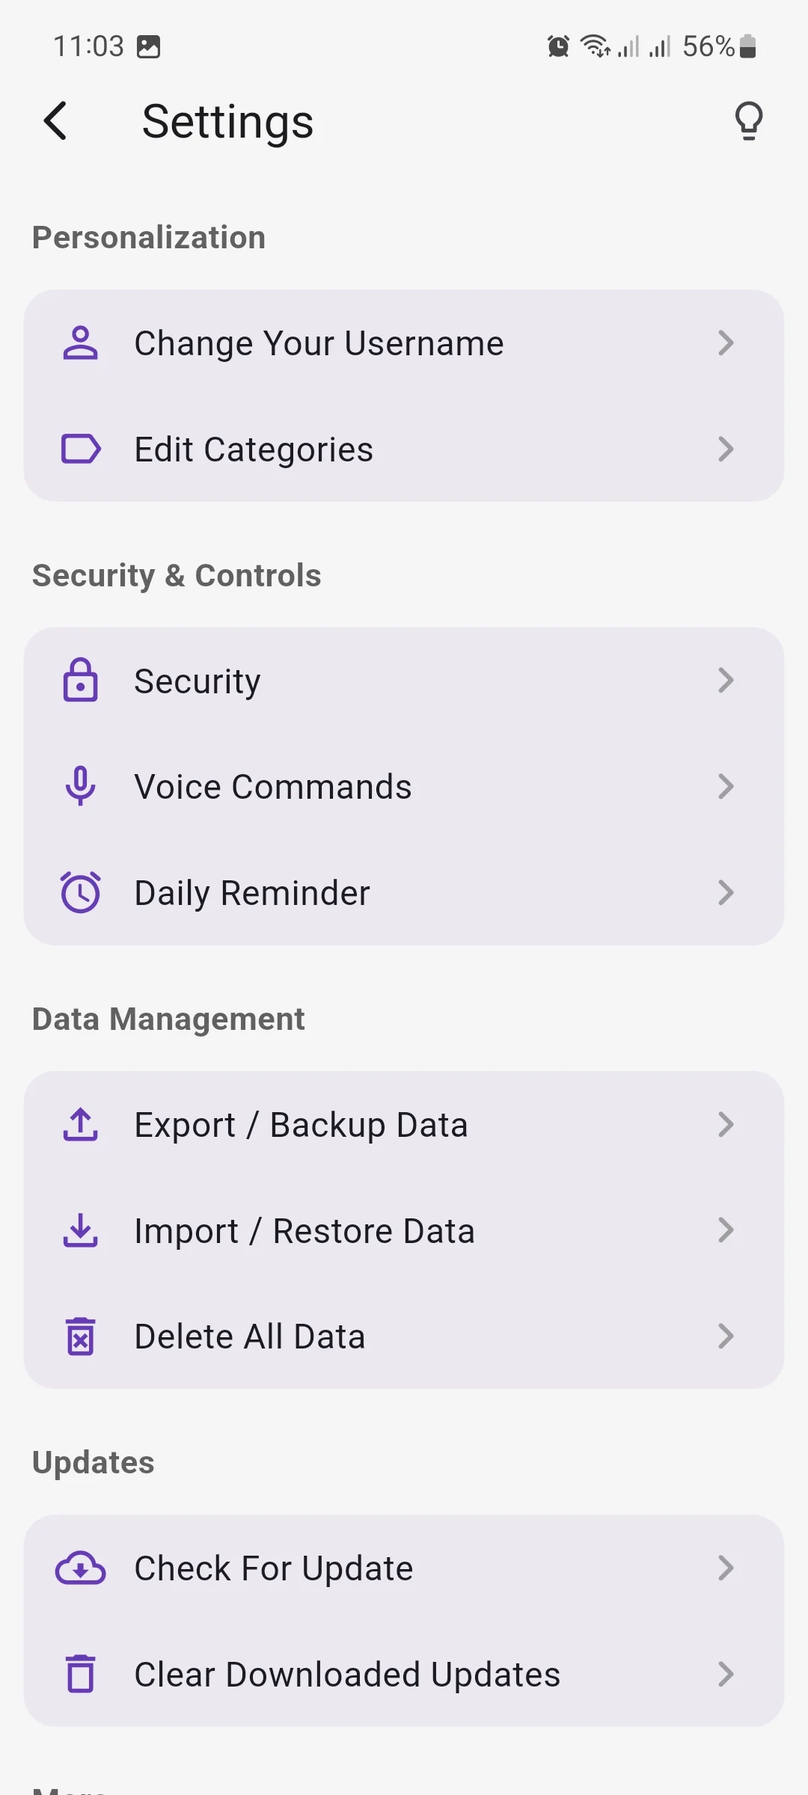This screenshot has height=1795, width=808.
Task: Open Import / Restore Data
Action: [x=304, y=1230]
